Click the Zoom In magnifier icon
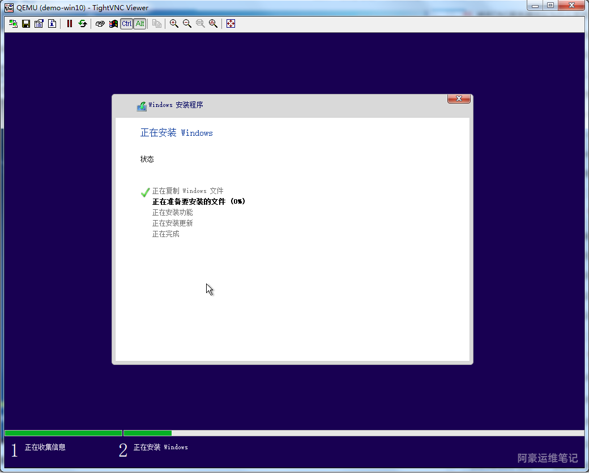589x473 pixels. 174,24
